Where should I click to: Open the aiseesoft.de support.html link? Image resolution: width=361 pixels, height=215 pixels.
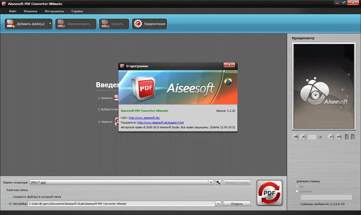[x=160, y=122]
